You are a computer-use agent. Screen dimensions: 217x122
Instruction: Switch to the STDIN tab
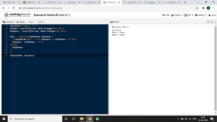click(x=41, y=22)
